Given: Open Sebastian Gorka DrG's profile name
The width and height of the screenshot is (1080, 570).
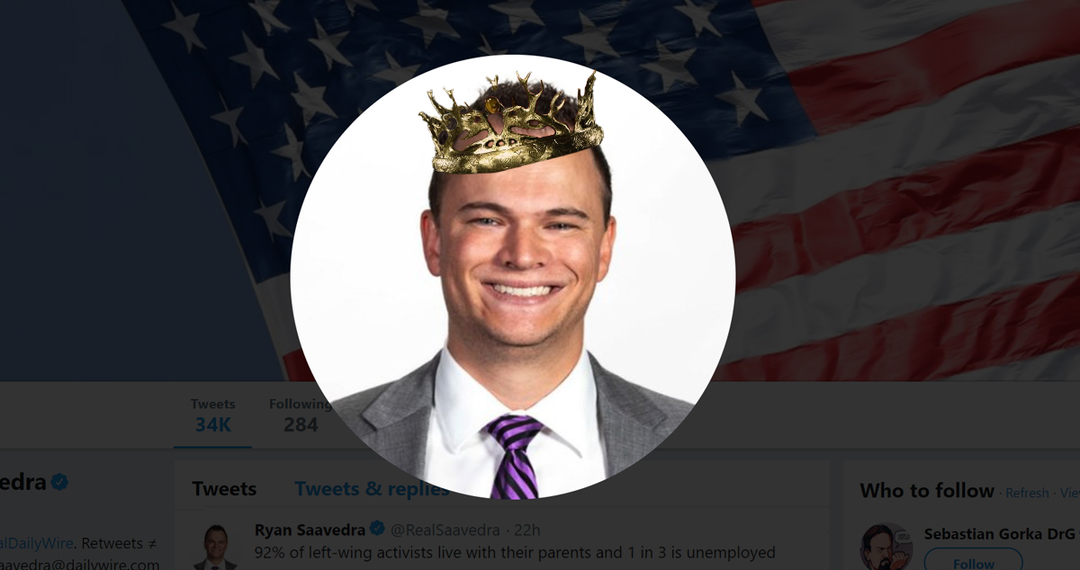Looking at the screenshot, I should [x=1000, y=533].
